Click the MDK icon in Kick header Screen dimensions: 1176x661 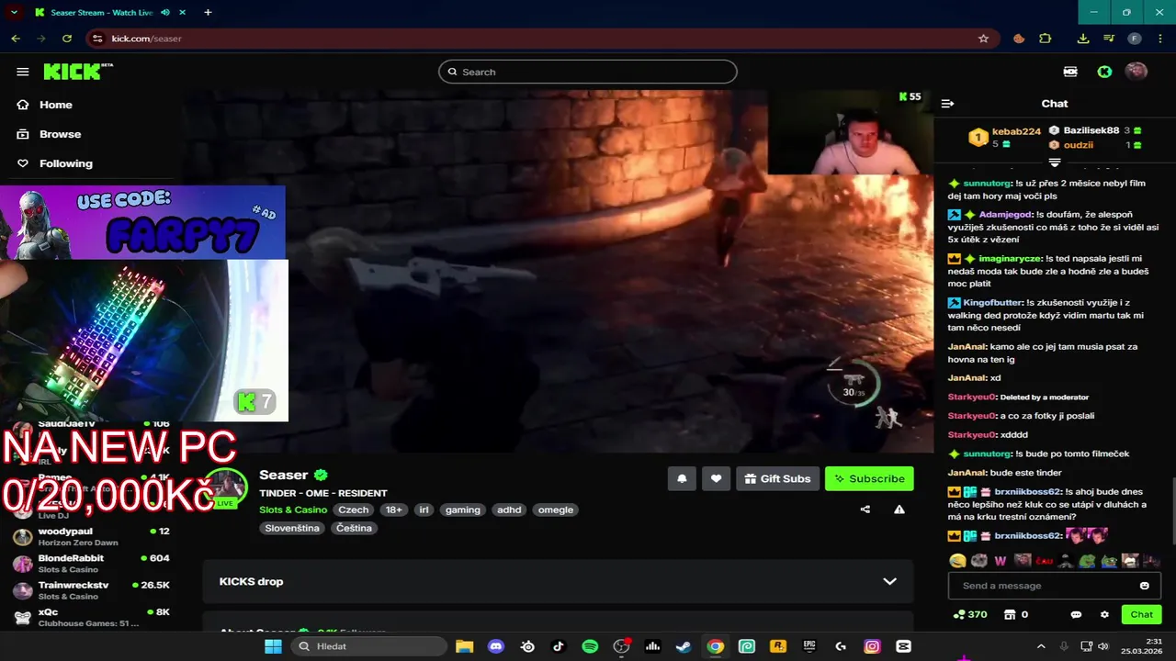pos(1070,72)
